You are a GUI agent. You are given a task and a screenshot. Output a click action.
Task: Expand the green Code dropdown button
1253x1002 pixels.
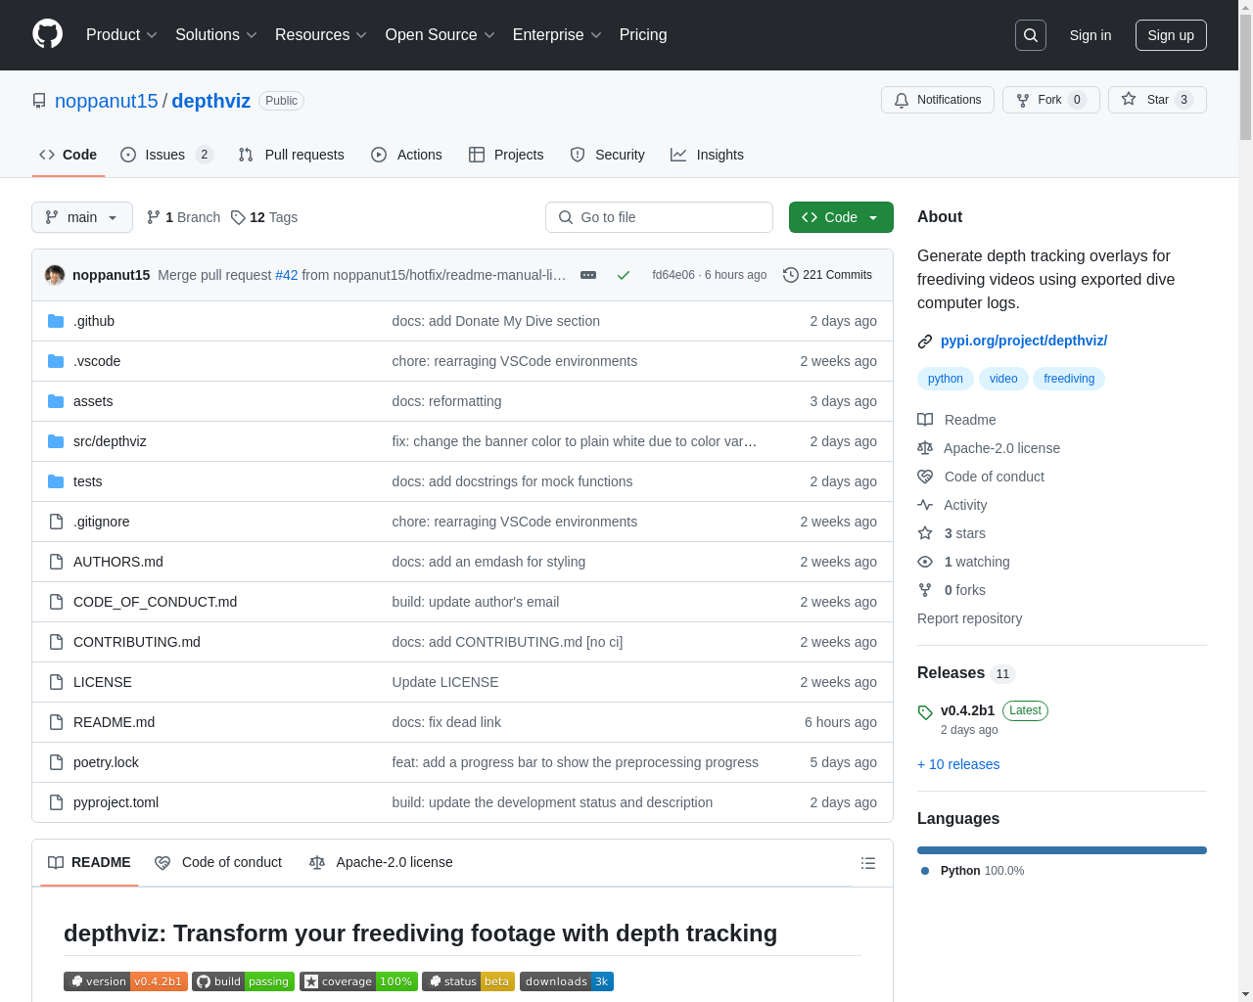coord(841,217)
